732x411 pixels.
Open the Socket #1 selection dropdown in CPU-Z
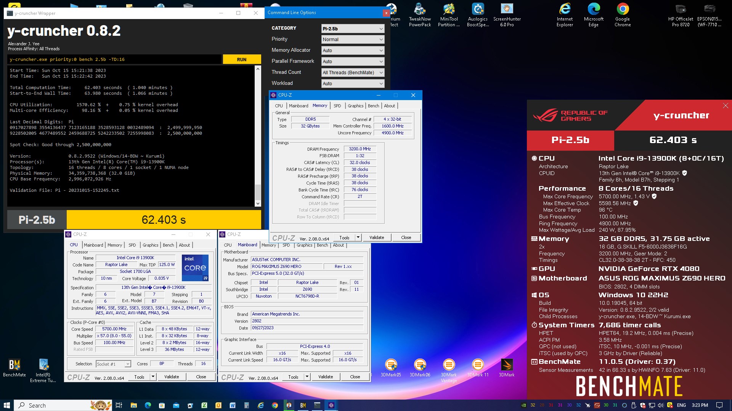113,364
